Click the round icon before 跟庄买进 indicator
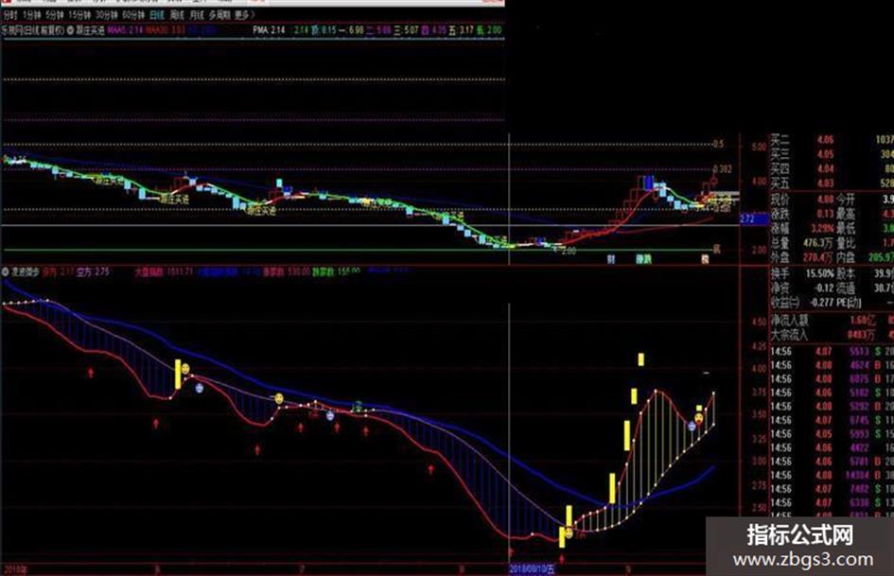The image size is (894, 576). point(70,29)
